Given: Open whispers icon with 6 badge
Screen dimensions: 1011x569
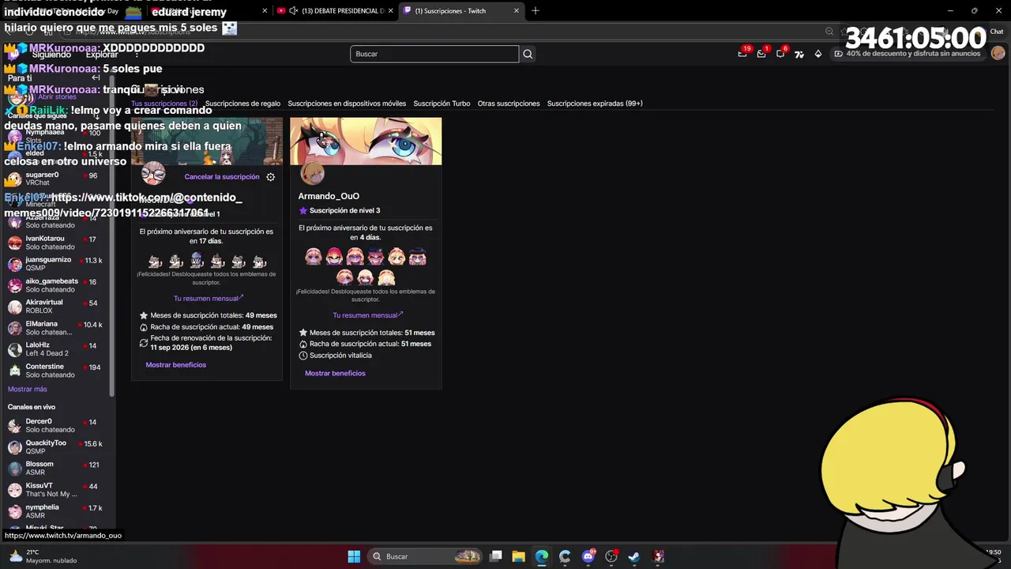Looking at the screenshot, I should click(x=780, y=54).
